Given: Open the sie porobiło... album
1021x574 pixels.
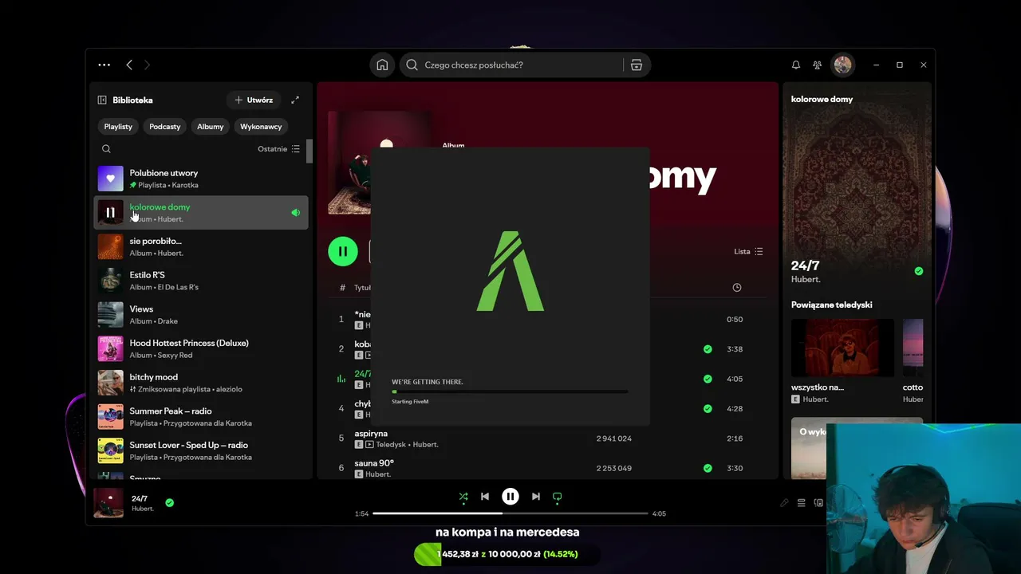Looking at the screenshot, I should [201, 246].
